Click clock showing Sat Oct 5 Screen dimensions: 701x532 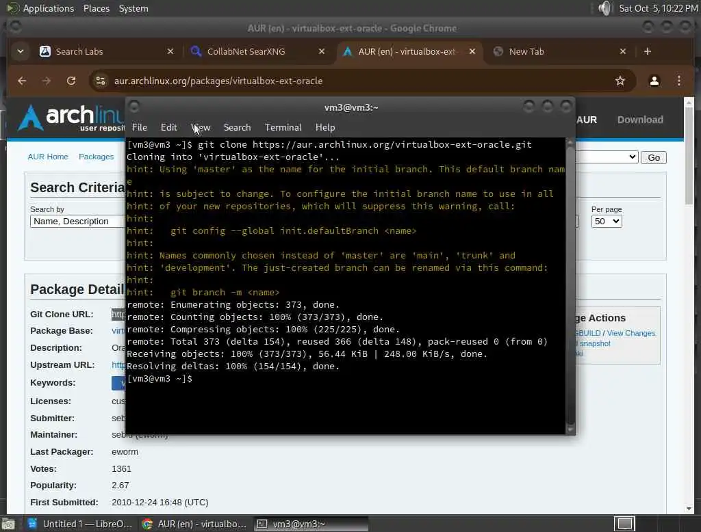tap(658, 8)
